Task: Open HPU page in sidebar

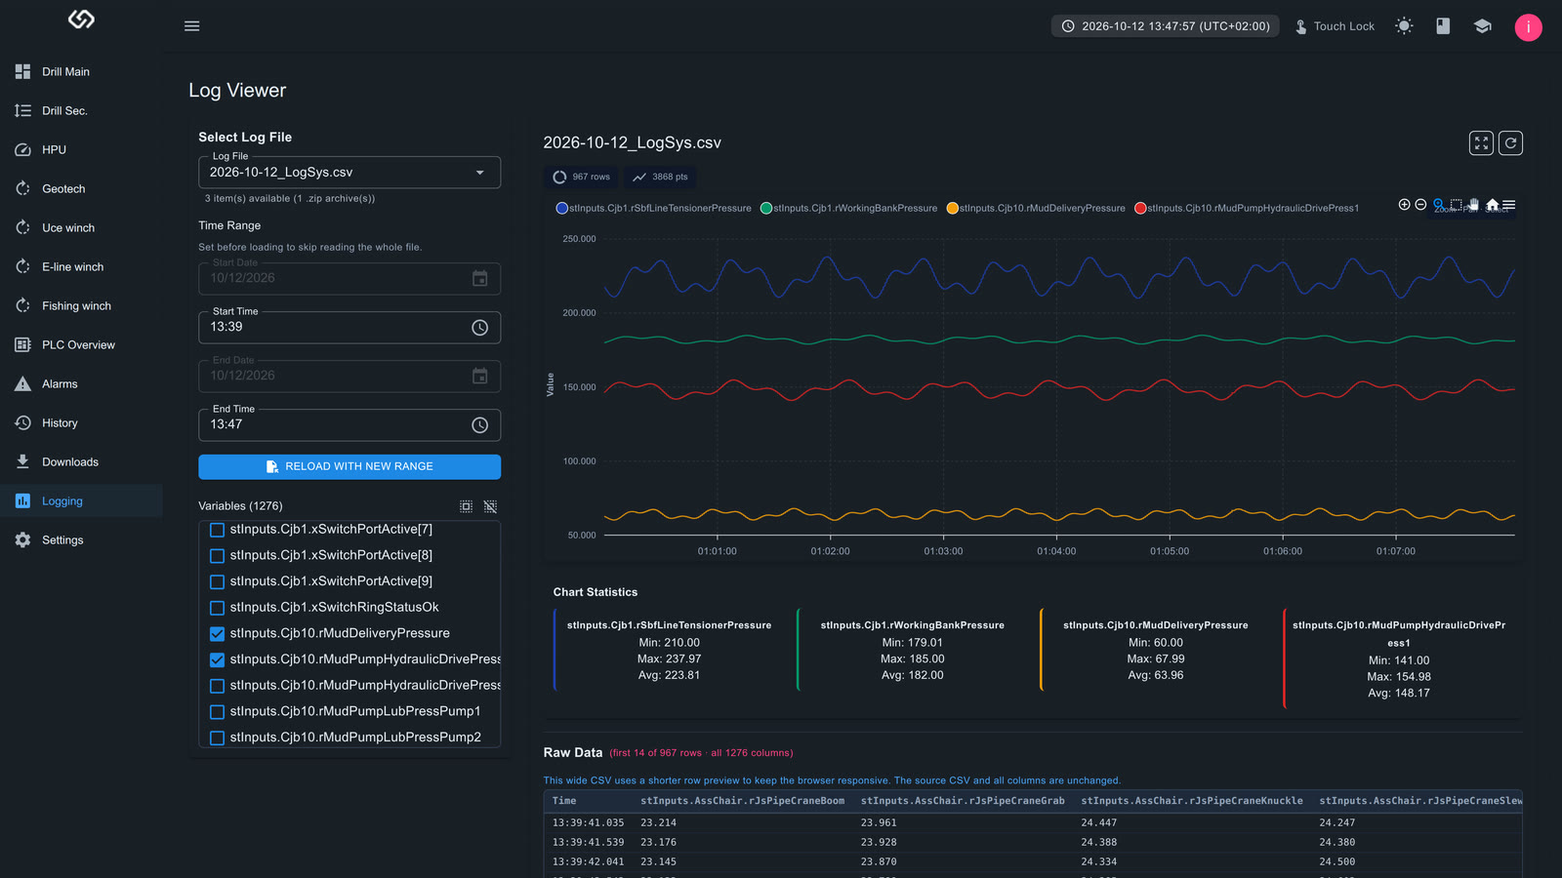Action: [81, 150]
